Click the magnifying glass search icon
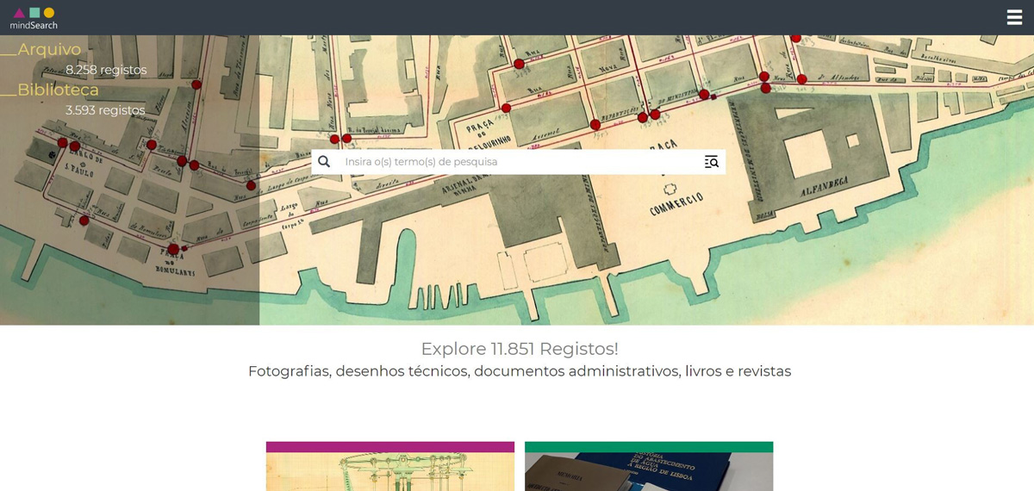Screen dimensions: 1034x491 click(324, 161)
